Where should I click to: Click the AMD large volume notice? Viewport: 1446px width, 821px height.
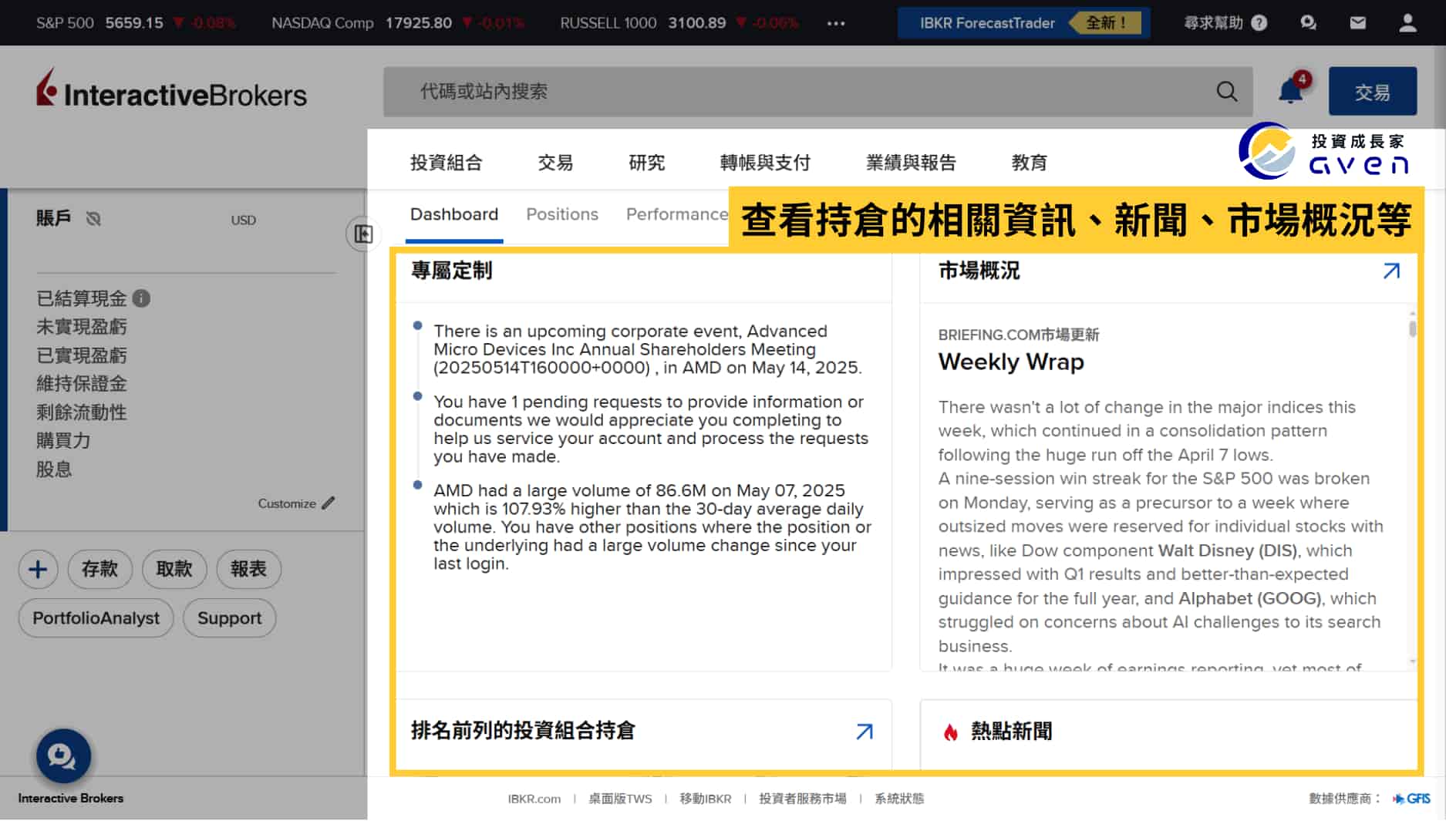tap(652, 527)
